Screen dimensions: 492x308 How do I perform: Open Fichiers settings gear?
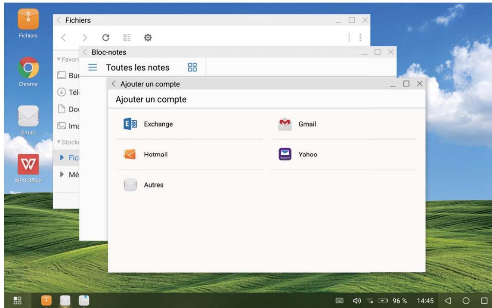pyautogui.click(x=148, y=37)
